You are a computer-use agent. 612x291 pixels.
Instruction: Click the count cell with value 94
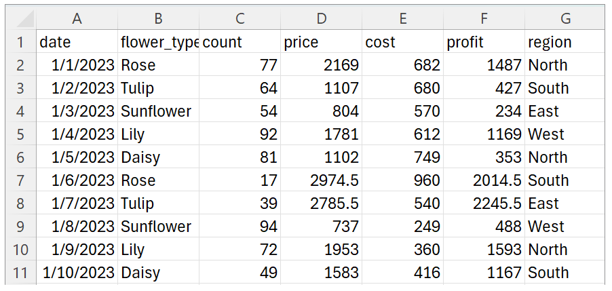240,227
